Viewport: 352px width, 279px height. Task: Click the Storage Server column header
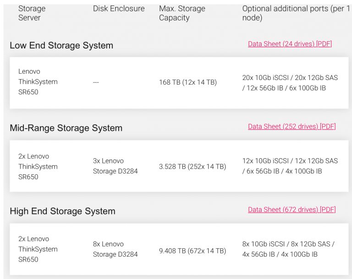pyautogui.click(x=32, y=13)
